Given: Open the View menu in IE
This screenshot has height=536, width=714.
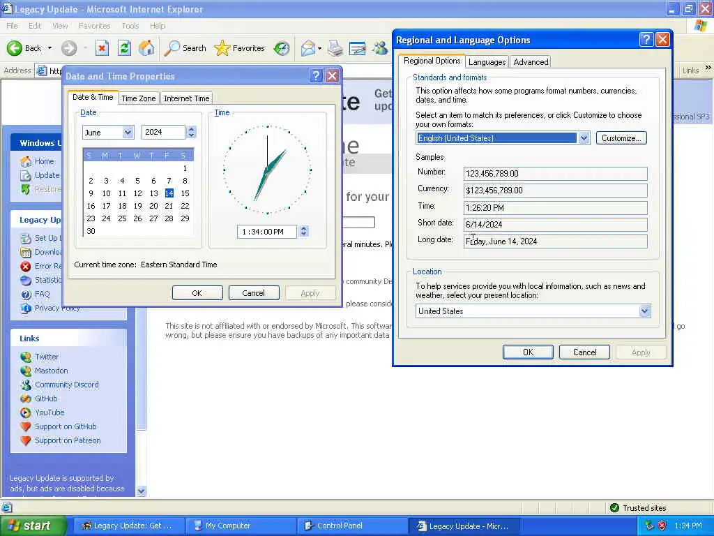Looking at the screenshot, I should tap(60, 26).
